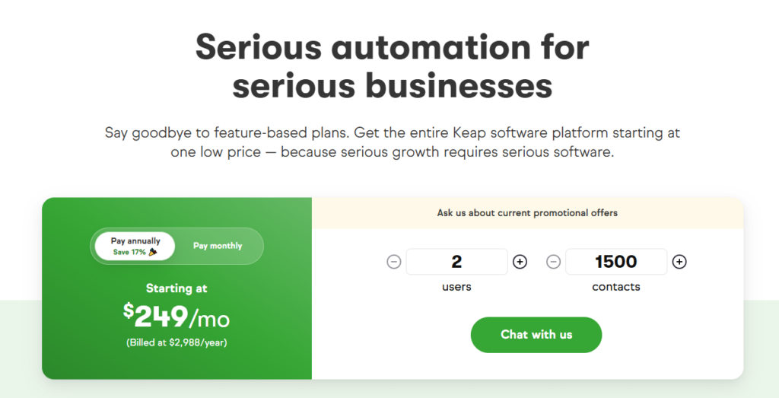Click the Say goodbye description paragraph
Screen dimensions: 779x398
point(392,142)
